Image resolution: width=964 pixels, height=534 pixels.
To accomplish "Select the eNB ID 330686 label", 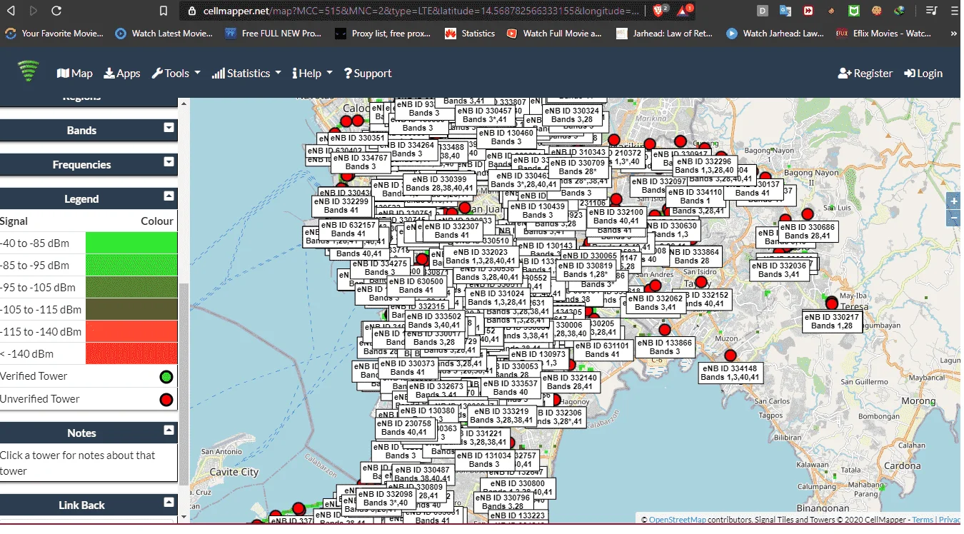I will [x=808, y=231].
